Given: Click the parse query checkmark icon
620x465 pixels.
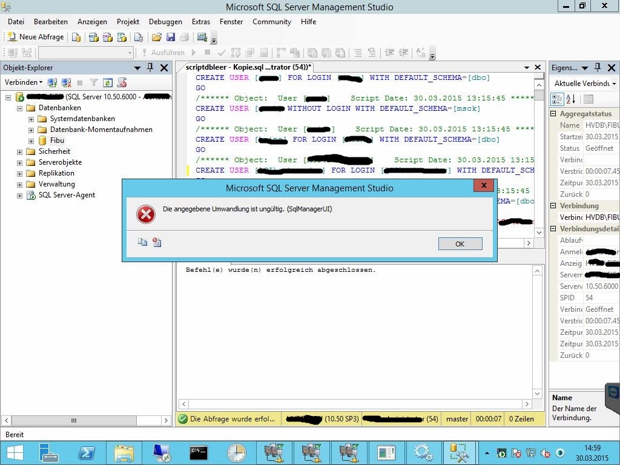Looking at the screenshot, I should pos(222,52).
